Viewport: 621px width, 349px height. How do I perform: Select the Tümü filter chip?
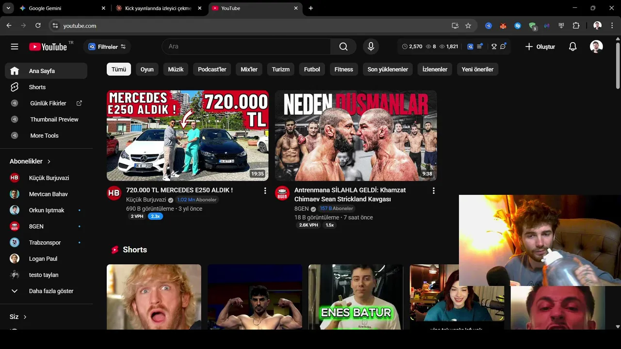pos(119,69)
